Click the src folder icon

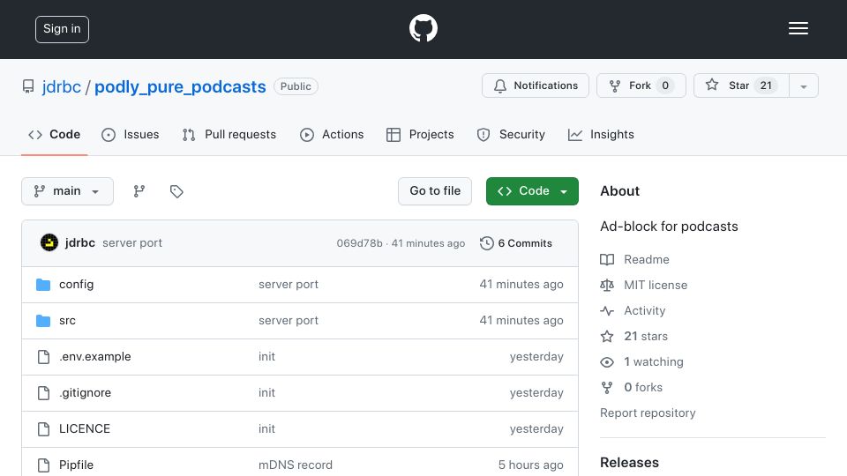pos(43,321)
